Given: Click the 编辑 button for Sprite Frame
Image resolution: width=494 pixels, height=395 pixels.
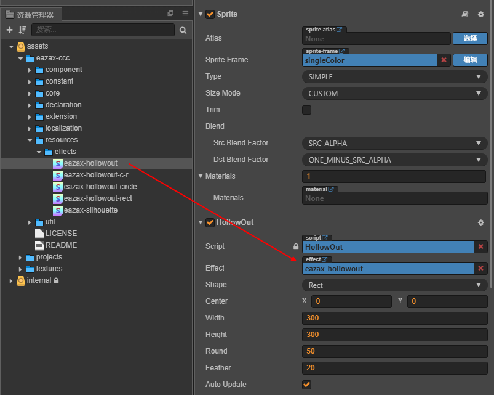Looking at the screenshot, I should pyautogui.click(x=470, y=60).
